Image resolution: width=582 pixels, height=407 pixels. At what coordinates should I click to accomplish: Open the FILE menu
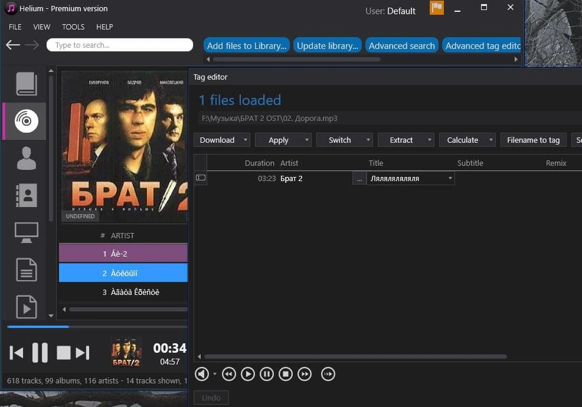15,27
